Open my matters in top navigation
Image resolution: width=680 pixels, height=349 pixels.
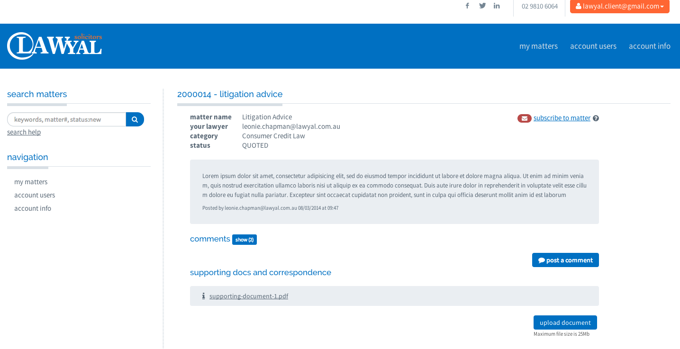click(x=538, y=46)
